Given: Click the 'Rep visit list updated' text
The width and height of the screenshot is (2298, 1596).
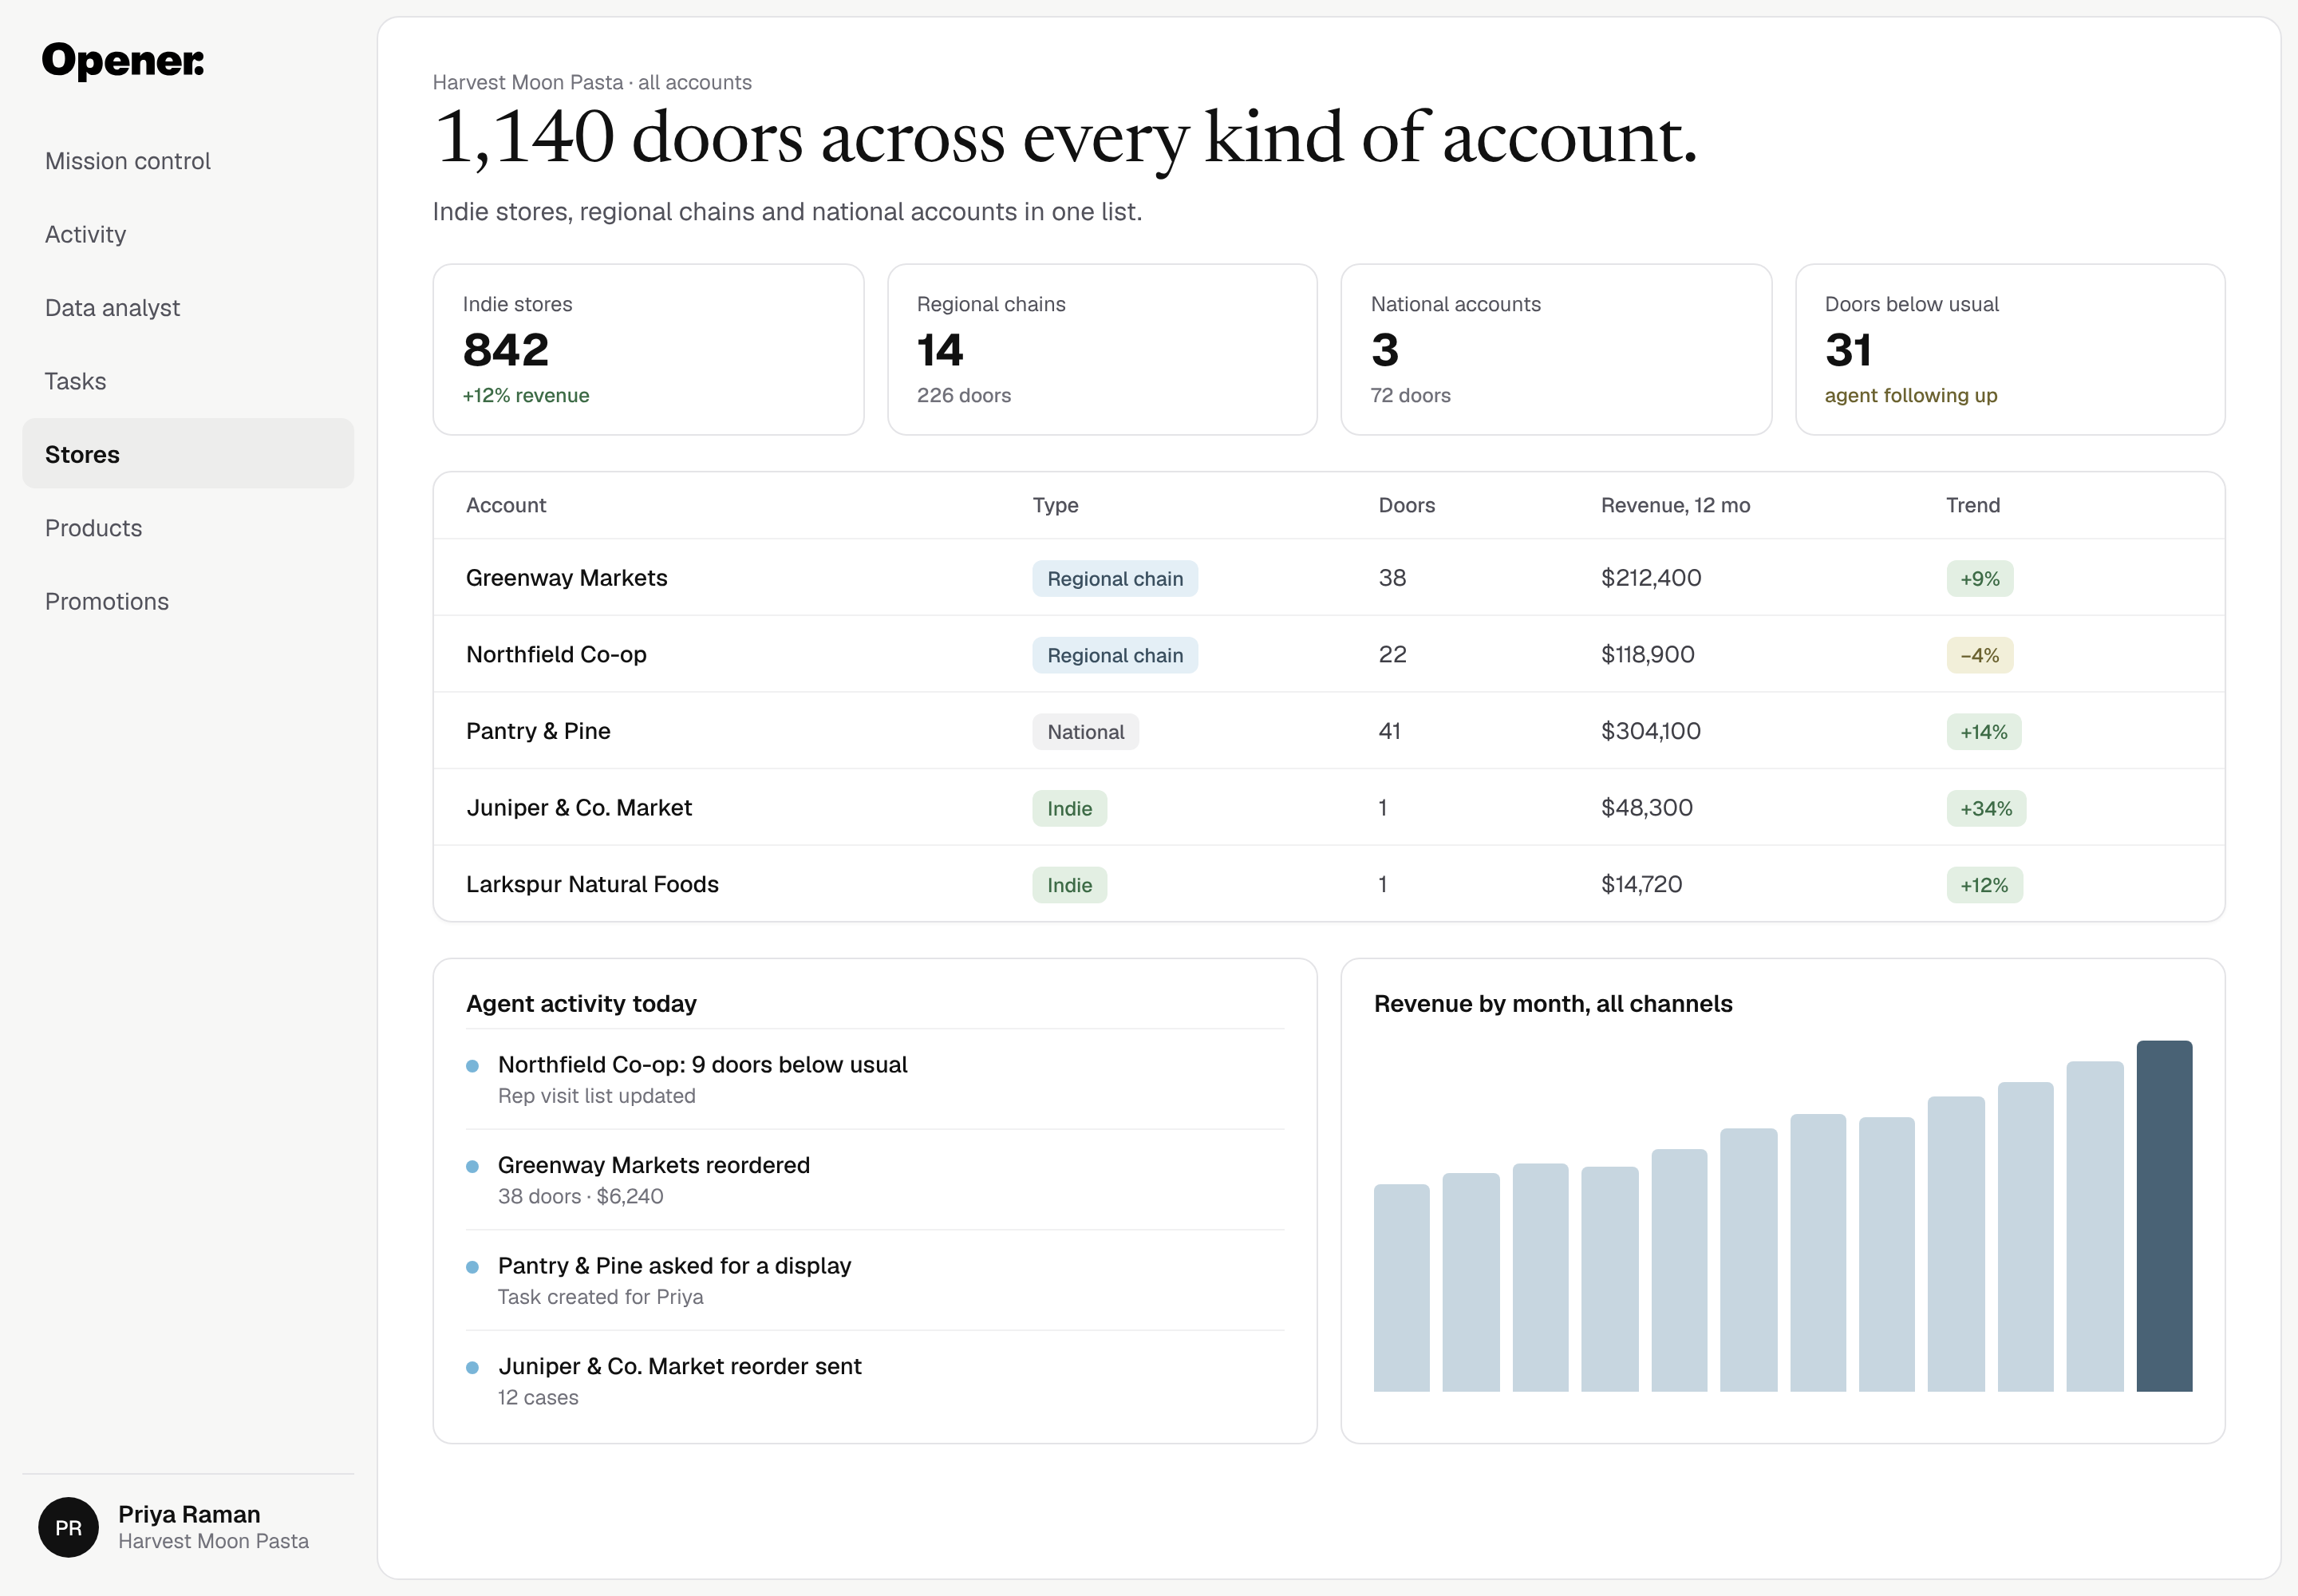Looking at the screenshot, I should tap(596, 1096).
